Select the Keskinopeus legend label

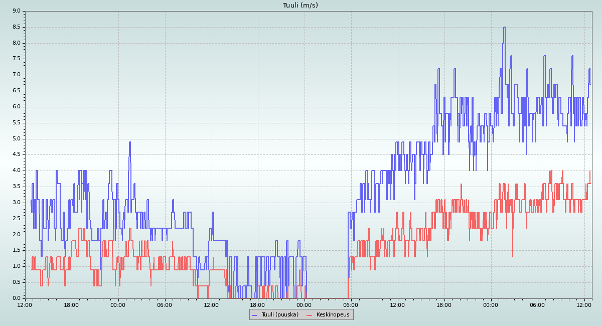(331, 314)
